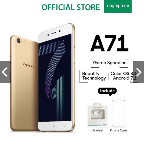Click the Color OS 3.1 Android 7.1 label
The width and height of the screenshot is (144, 144).
point(123,76)
